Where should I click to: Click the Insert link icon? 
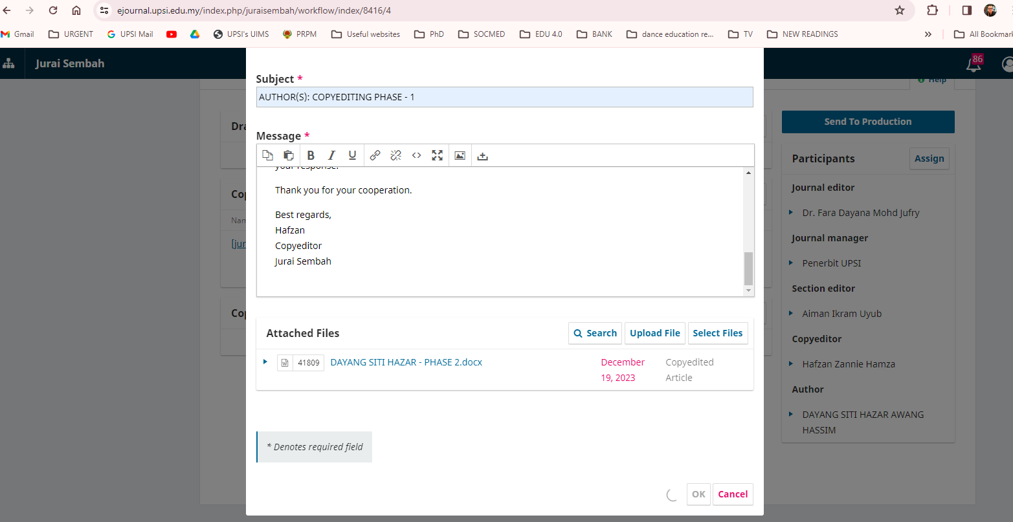coord(375,155)
